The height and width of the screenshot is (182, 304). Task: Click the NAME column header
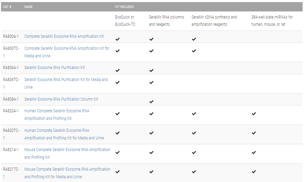(29, 7)
